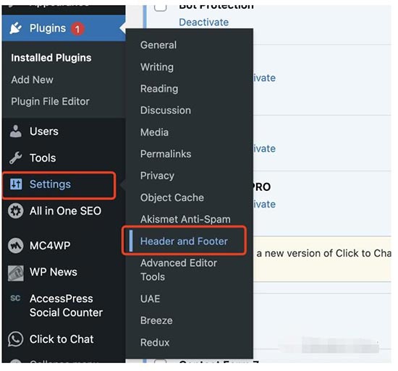The height and width of the screenshot is (371, 398).
Task: Open the Object Cache submenu item
Action: tap(172, 197)
